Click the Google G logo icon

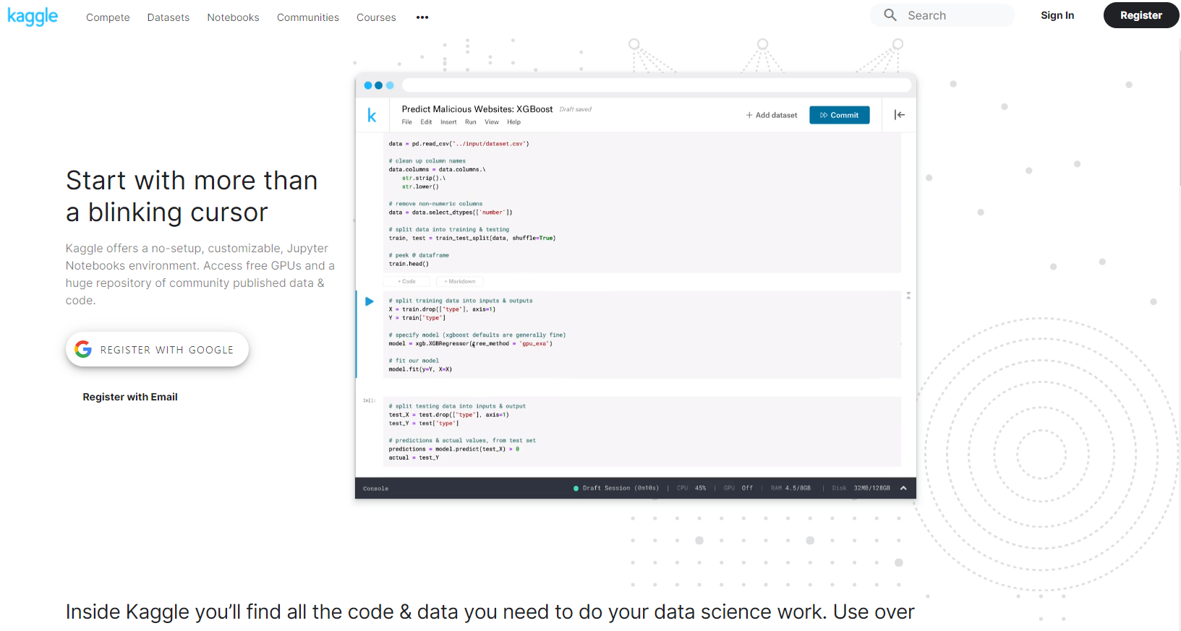83,349
